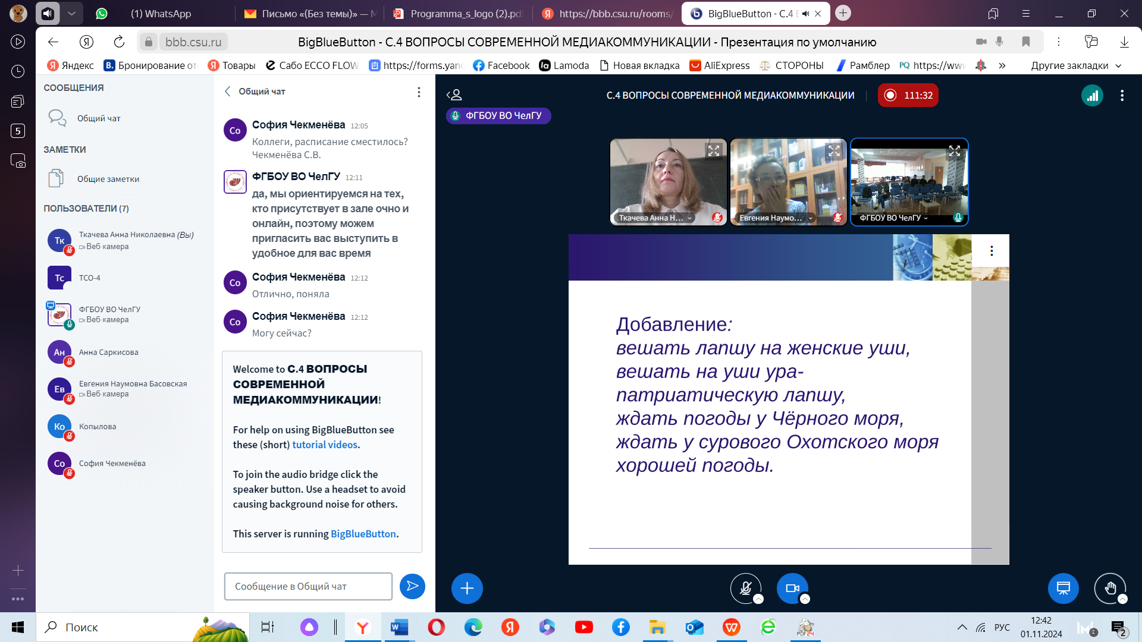Unmute the microphone
This screenshot has width=1142, height=642.
pos(745,588)
